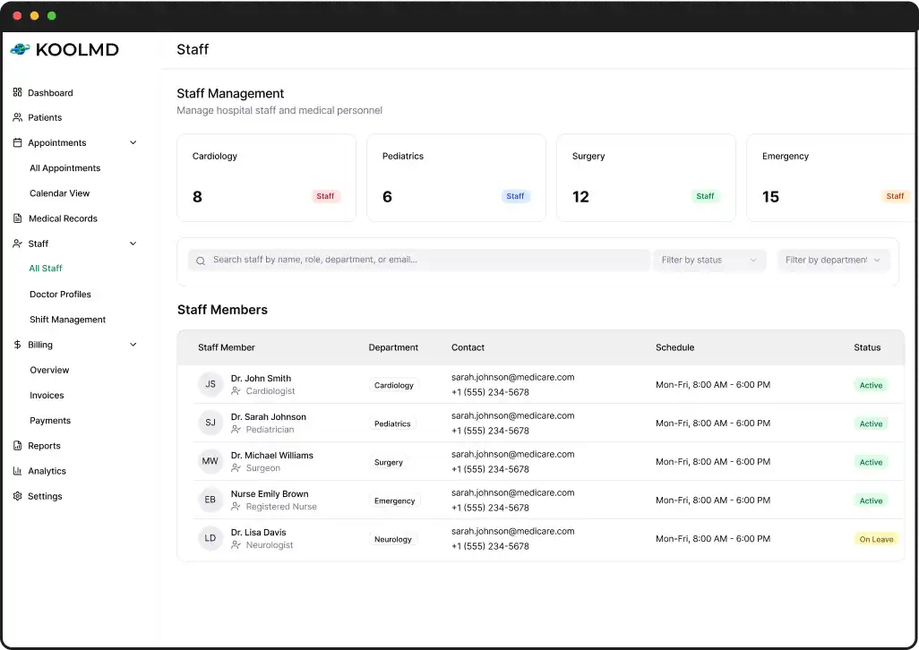Click the Staff person-check icon in sidebar
The height and width of the screenshot is (650, 919).
click(18, 244)
